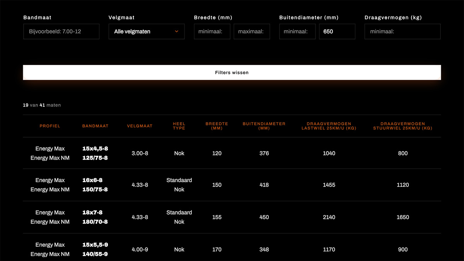Select tire size 18x7-8

[x=92, y=213]
